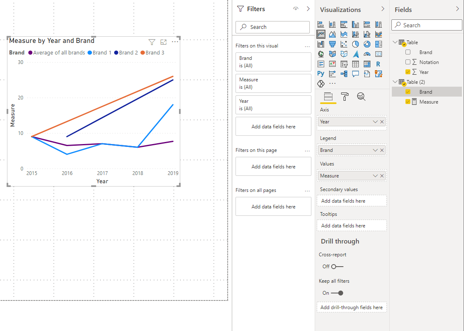The height and width of the screenshot is (331, 464).
Task: Select the globe map visualization
Action: 321,54
